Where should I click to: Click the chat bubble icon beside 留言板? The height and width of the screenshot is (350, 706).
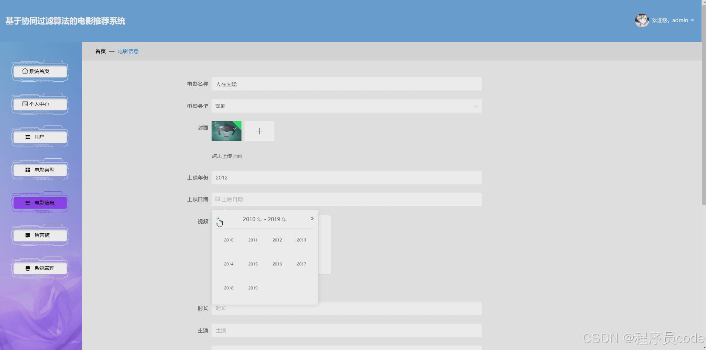pos(28,235)
